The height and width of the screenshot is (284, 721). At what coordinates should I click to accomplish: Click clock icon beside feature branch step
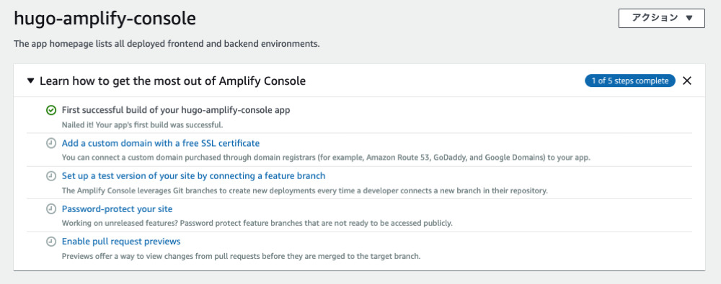51,175
